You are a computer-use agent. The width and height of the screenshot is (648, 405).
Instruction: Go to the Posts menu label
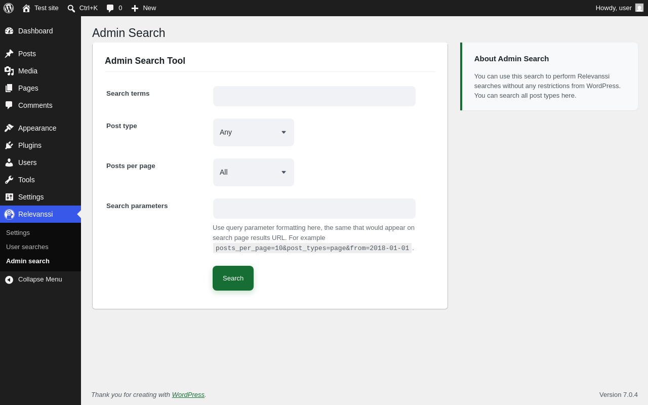pos(27,54)
